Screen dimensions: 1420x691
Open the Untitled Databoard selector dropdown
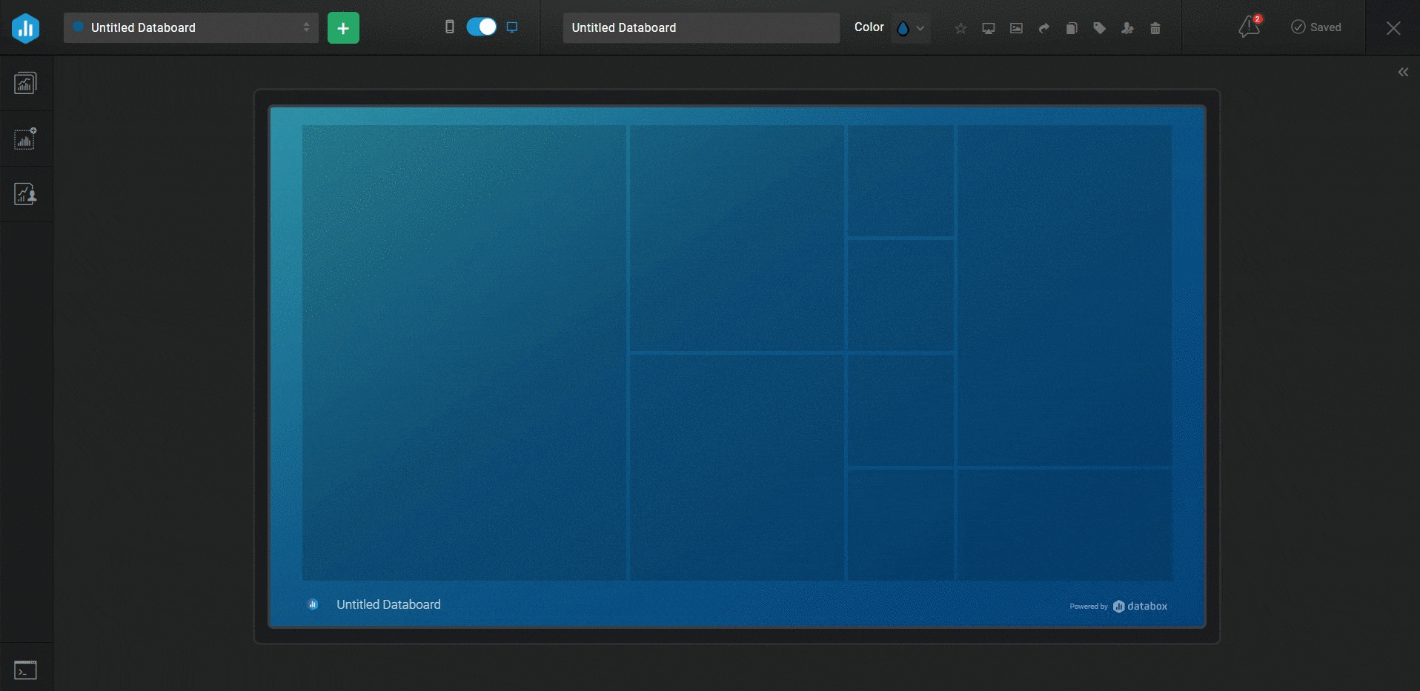pos(190,28)
